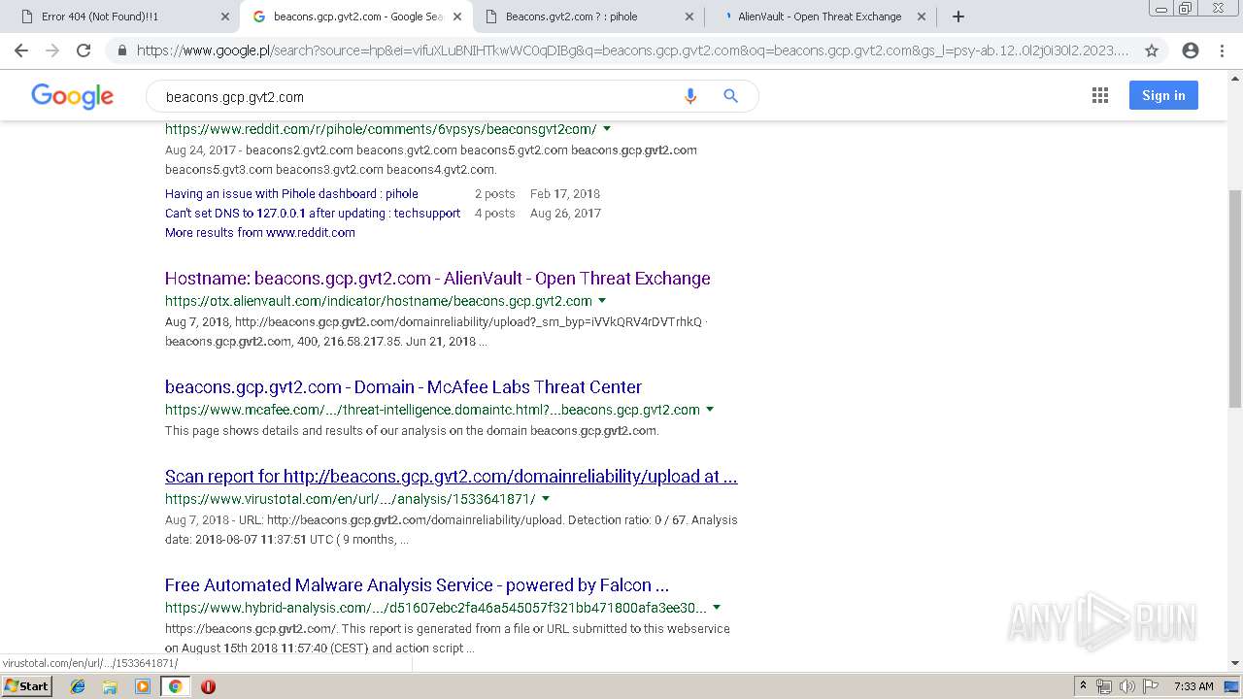Screen dimensions: 1243x699
Task: Click the scrollbar down arrow
Action: [1235, 664]
